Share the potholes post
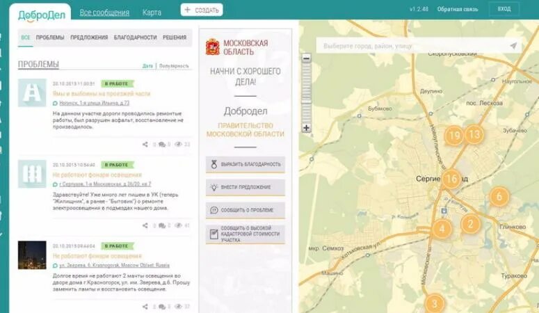539x313 pixels. click(x=145, y=145)
